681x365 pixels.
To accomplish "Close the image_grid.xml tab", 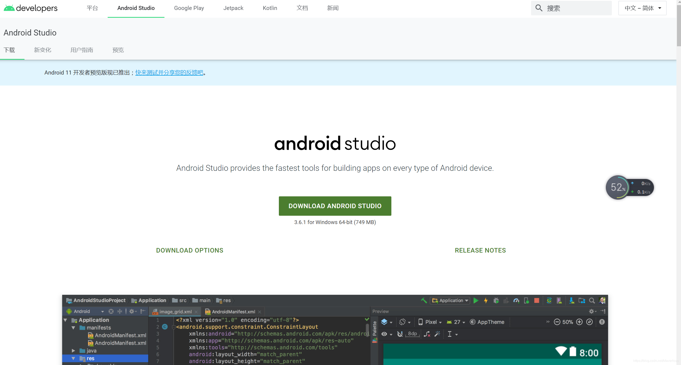I will pos(196,312).
